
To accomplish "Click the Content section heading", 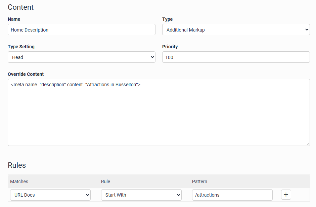I will (21, 7).
